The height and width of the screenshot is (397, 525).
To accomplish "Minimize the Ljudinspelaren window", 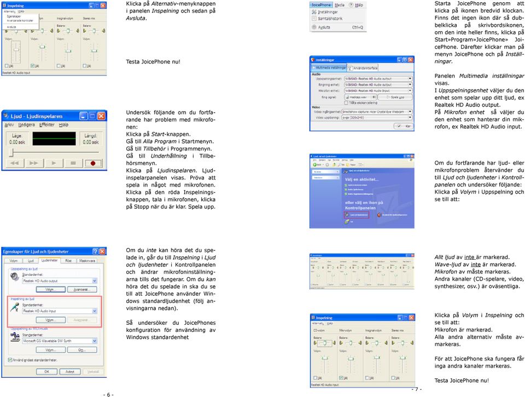I will click(x=84, y=116).
